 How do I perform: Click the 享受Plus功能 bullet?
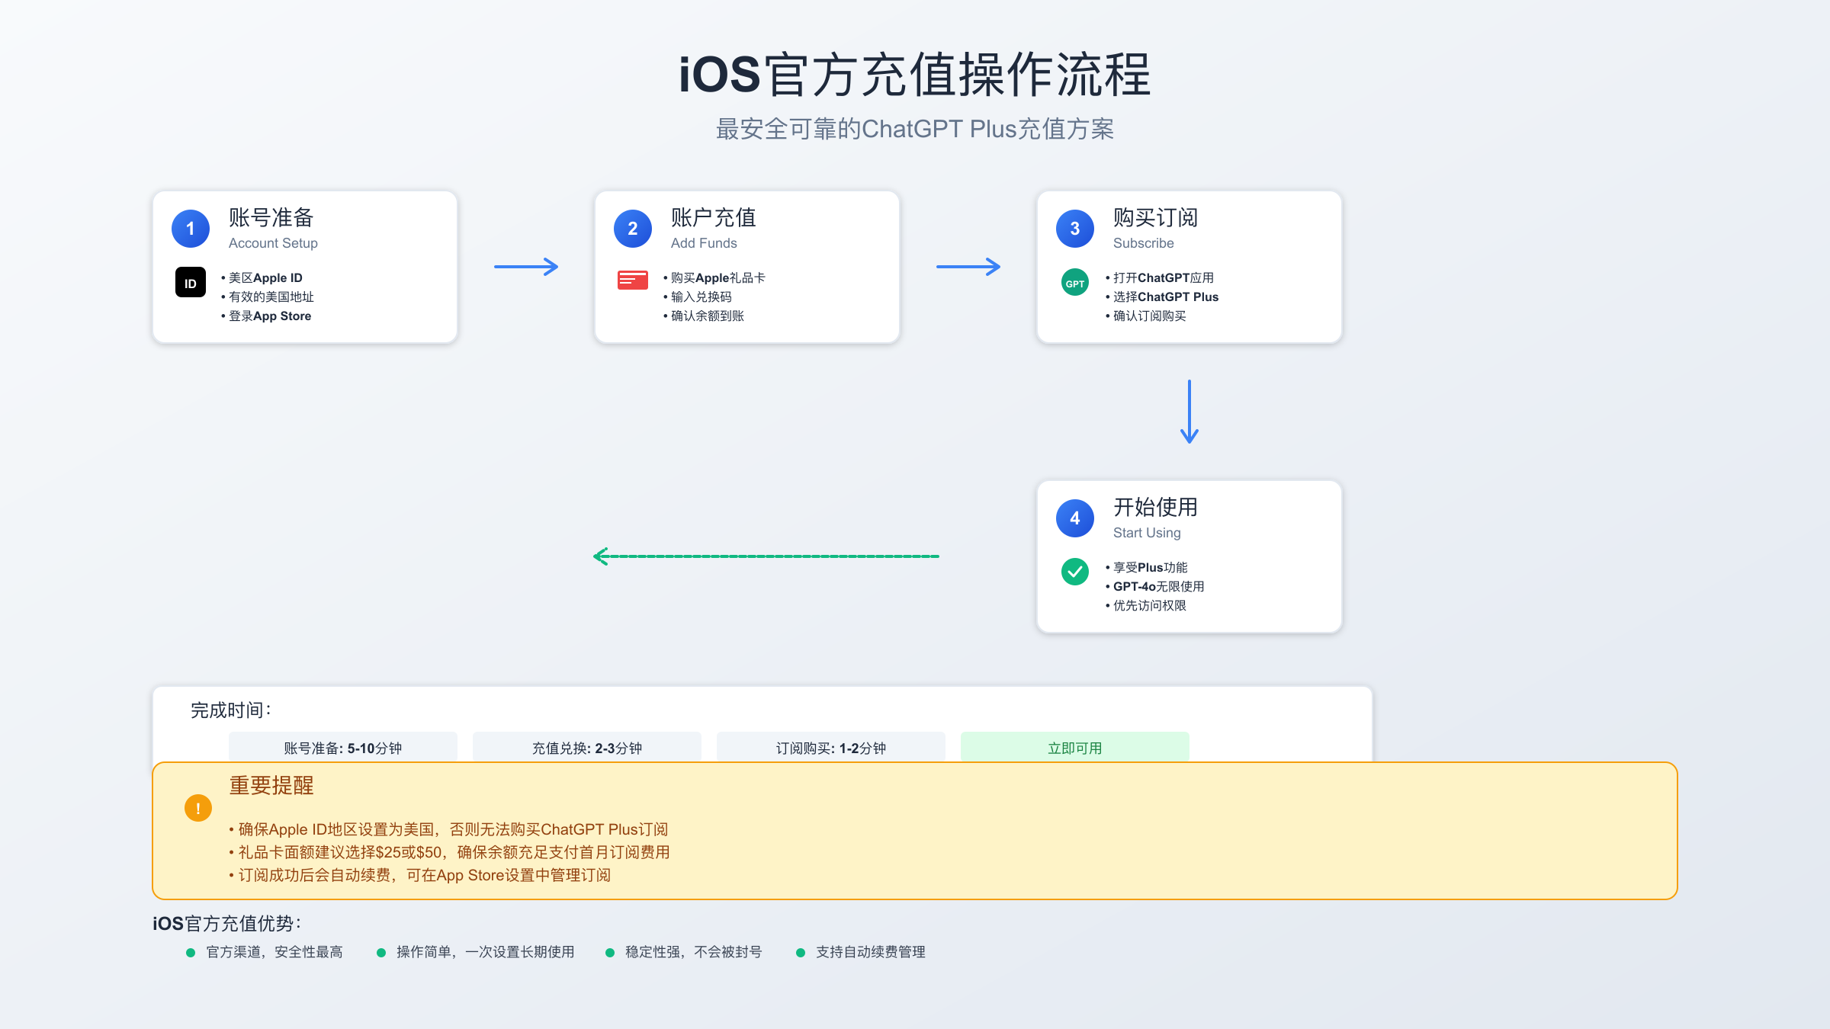[x=1147, y=568]
